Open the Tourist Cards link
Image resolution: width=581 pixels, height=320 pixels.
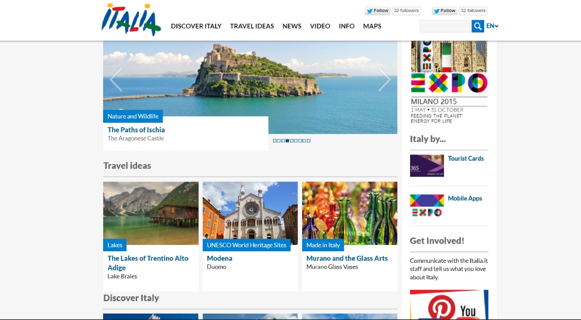click(465, 158)
